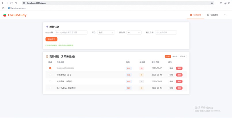Image resolution: width=232 pixels, height=118 pixels.
Task: Bookmark this page with the star icon
Action: click(x=212, y=3)
